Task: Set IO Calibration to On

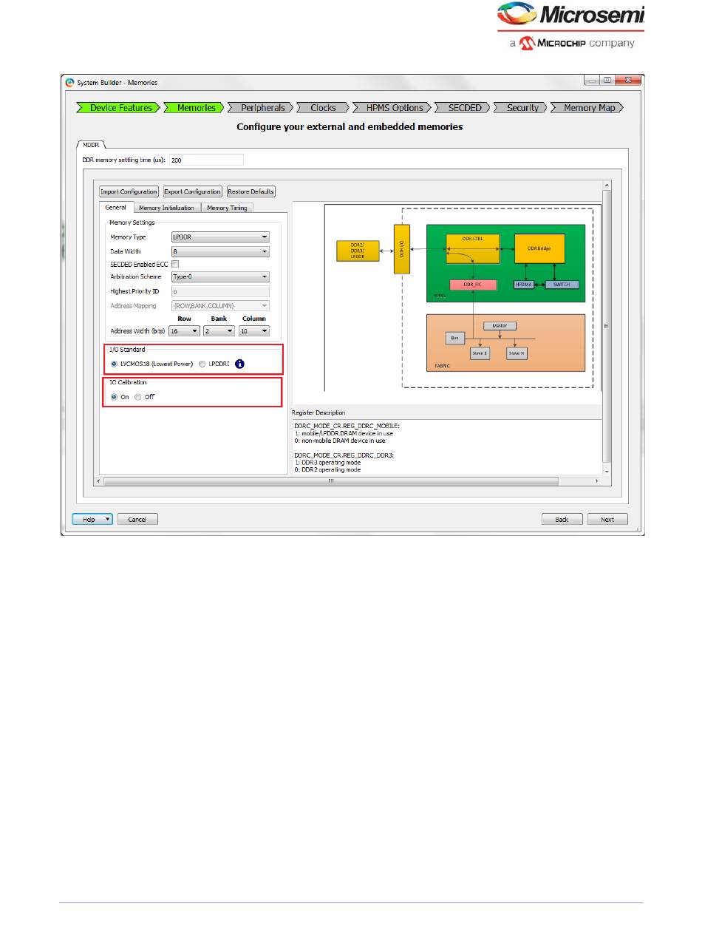Action: (x=115, y=397)
